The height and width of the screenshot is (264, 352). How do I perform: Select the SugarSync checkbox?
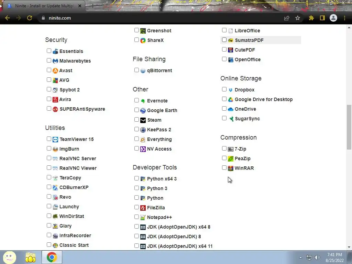pyautogui.click(x=224, y=118)
